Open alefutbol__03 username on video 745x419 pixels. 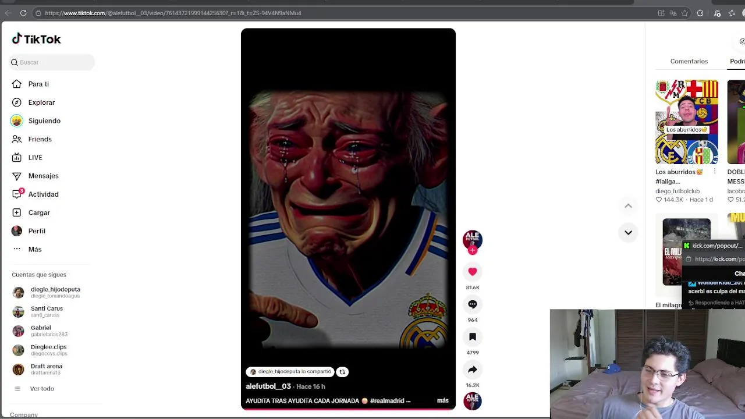pos(268,386)
